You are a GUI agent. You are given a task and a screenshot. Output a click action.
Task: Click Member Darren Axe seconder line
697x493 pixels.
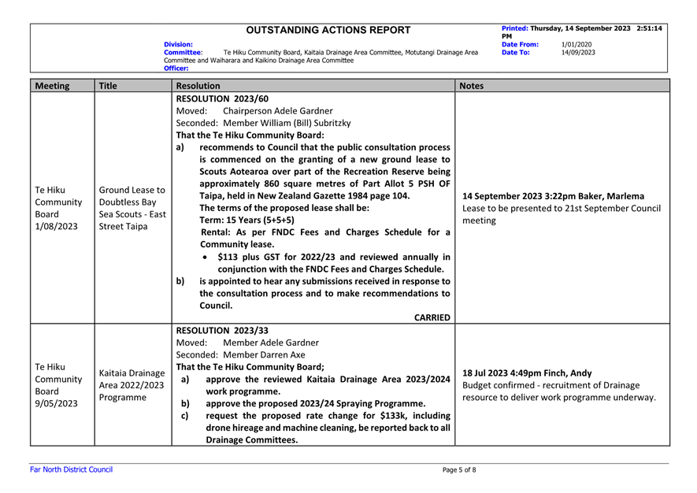click(x=240, y=354)
